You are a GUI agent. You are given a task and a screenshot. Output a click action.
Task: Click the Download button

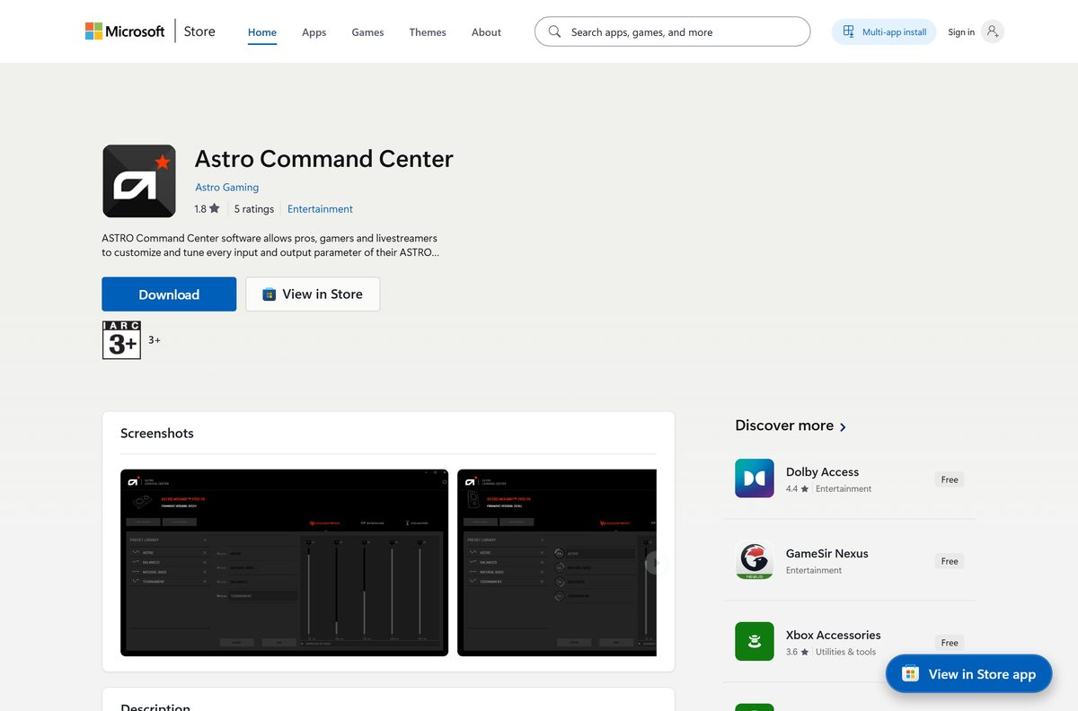[169, 294]
